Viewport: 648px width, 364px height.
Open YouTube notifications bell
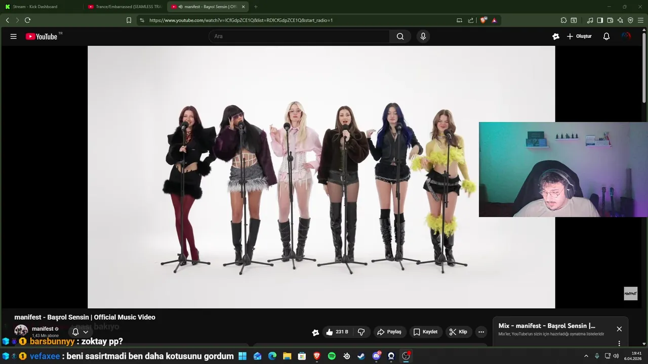(606, 36)
